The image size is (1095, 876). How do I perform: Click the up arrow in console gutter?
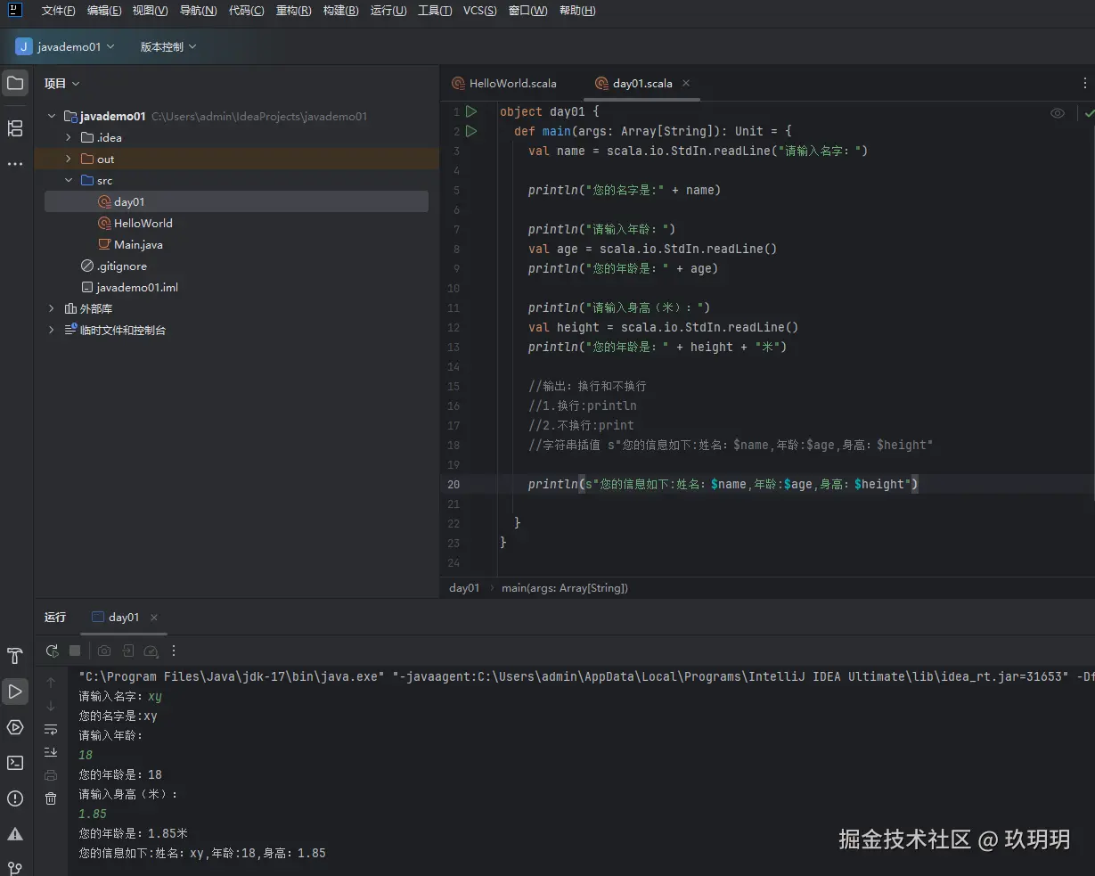[x=51, y=683]
